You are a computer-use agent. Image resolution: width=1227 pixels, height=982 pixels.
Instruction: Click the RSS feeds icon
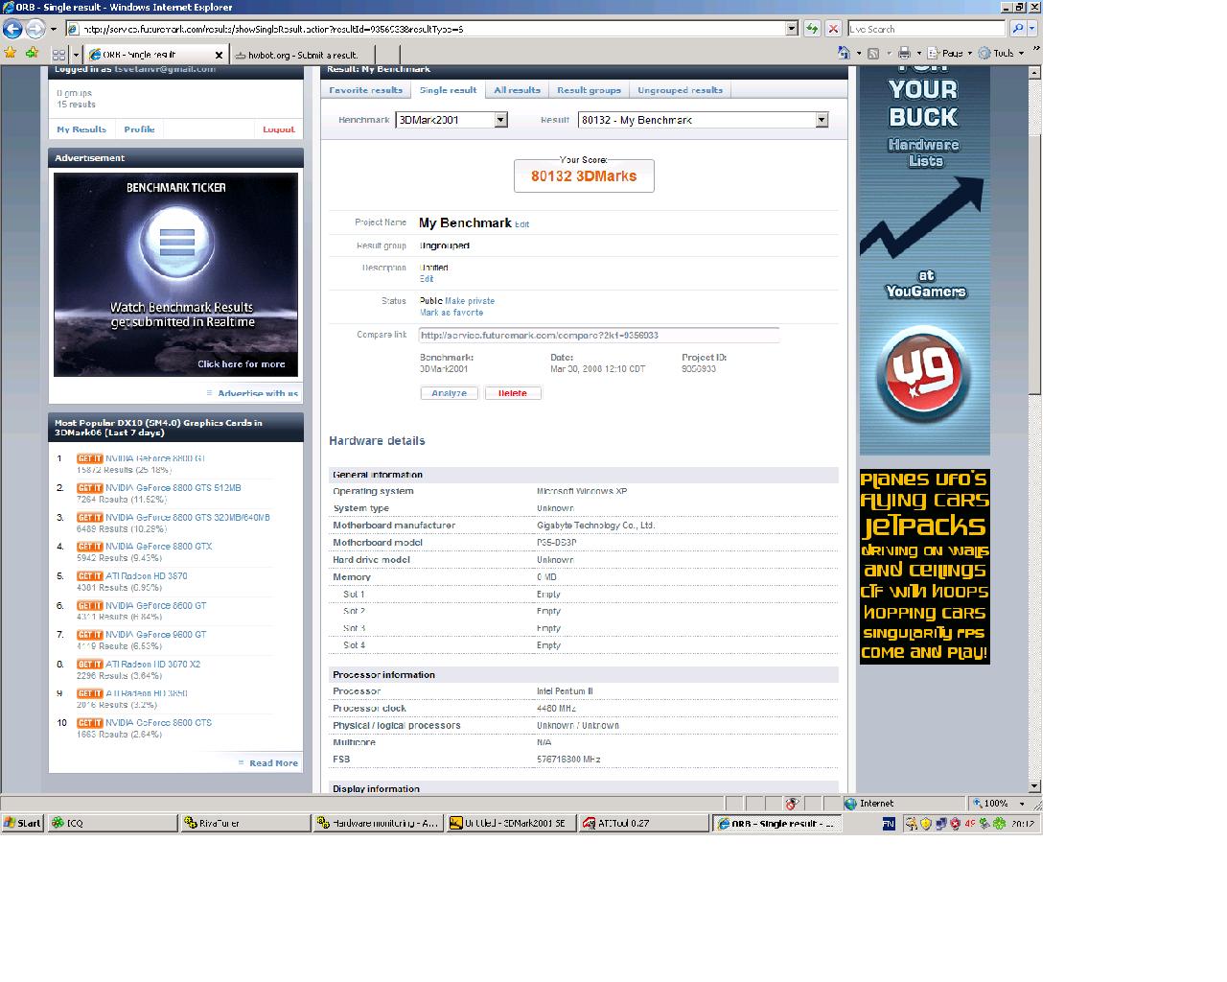click(873, 54)
